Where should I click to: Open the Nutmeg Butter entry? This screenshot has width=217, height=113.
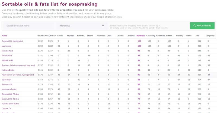point(8,70)
